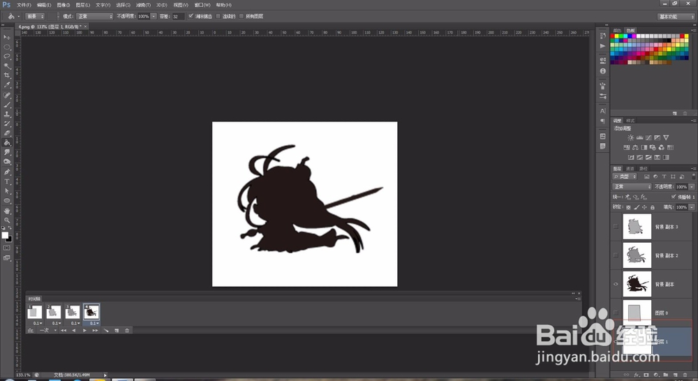Click the tolerance input field
Image resolution: width=698 pixels, height=381 pixels.
(177, 16)
